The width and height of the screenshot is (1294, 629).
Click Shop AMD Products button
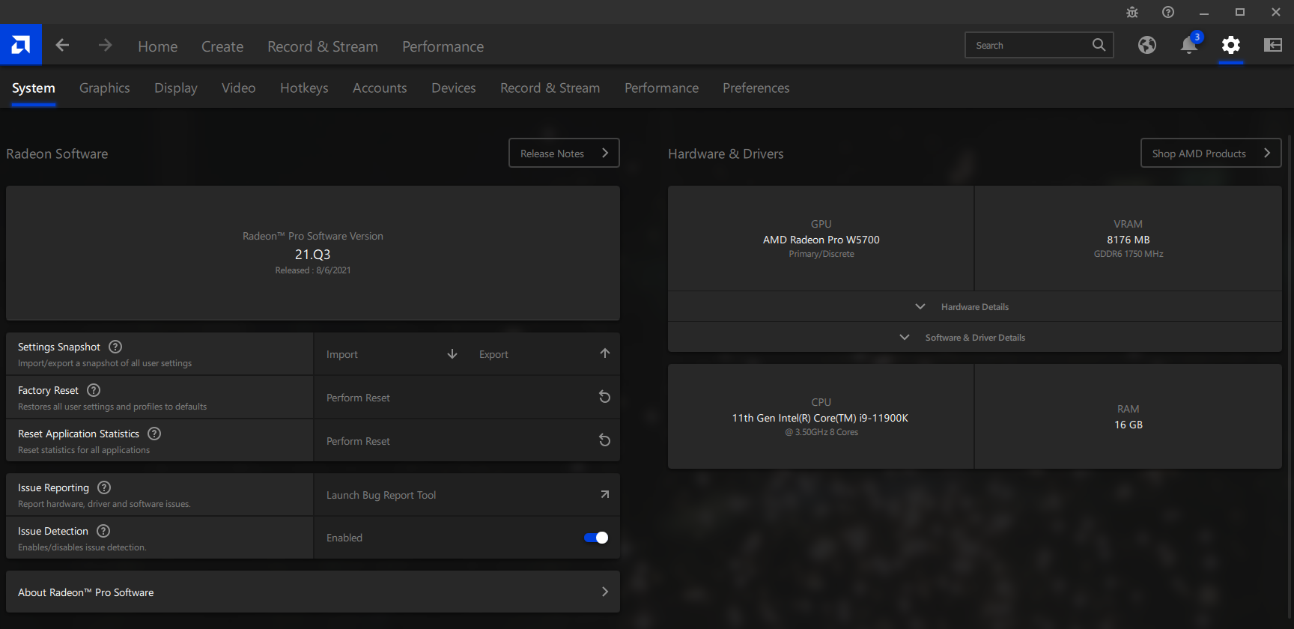click(1211, 153)
